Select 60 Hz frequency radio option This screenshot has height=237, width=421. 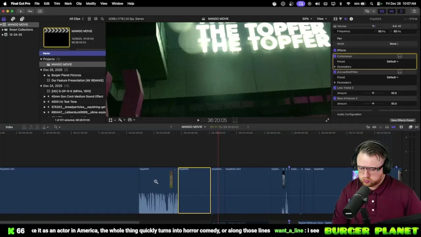(391, 31)
